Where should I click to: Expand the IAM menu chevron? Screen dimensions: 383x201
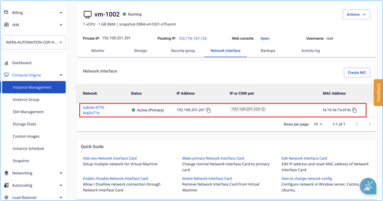pos(61,24)
